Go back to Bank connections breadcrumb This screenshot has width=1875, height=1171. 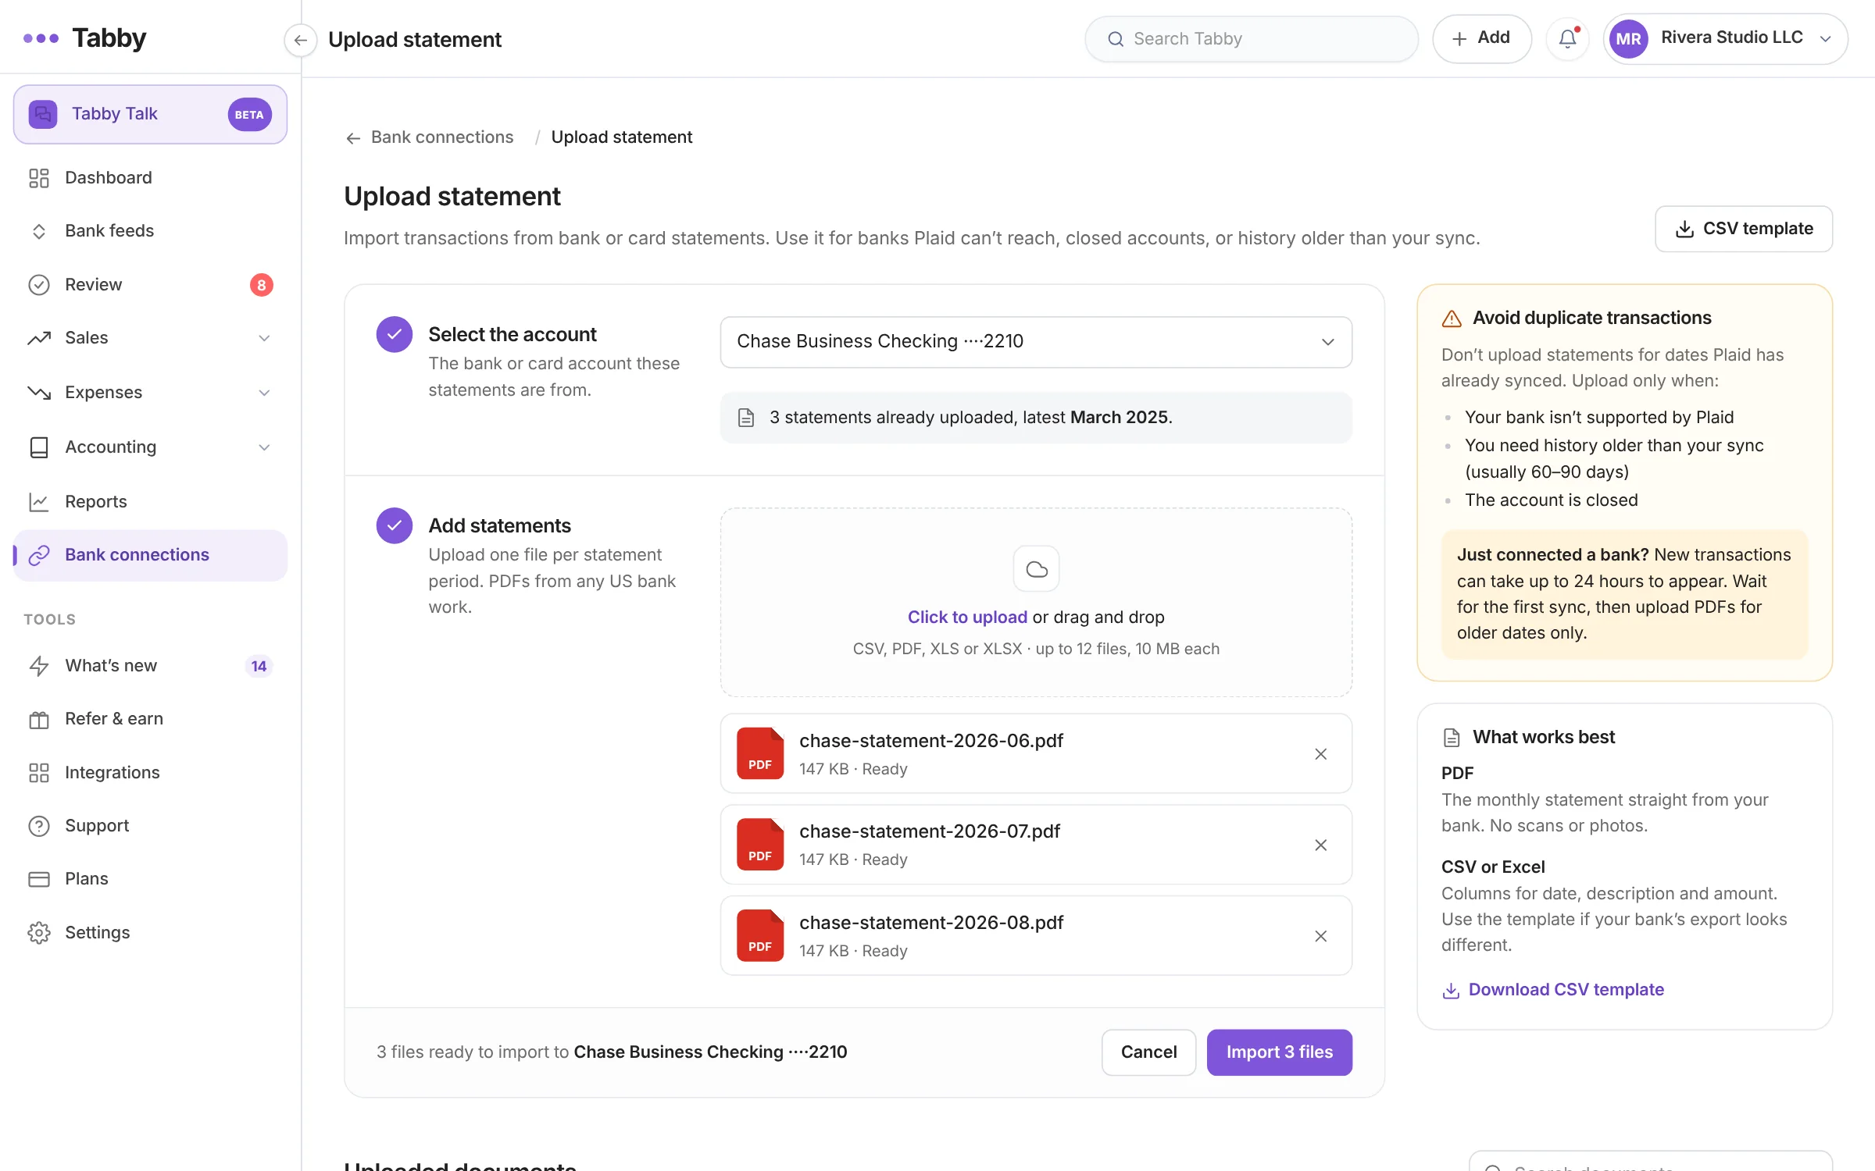430,137
